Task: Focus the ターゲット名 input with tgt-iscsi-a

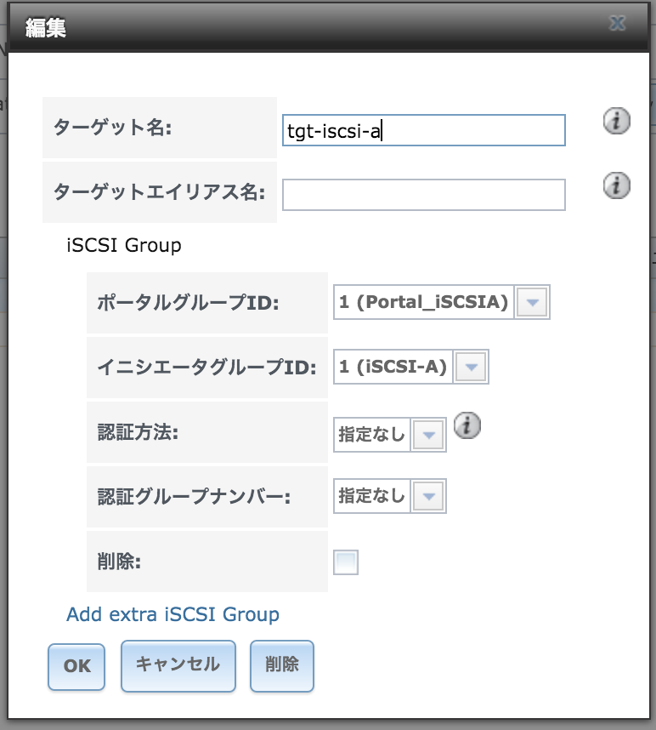Action: 423,130
